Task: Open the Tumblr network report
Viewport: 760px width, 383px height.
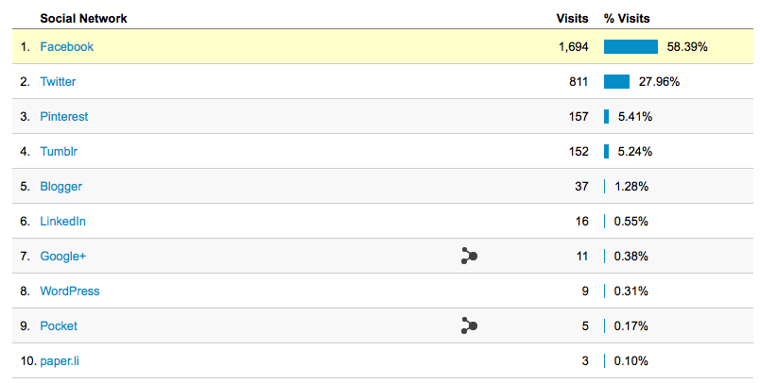Action: [59, 151]
